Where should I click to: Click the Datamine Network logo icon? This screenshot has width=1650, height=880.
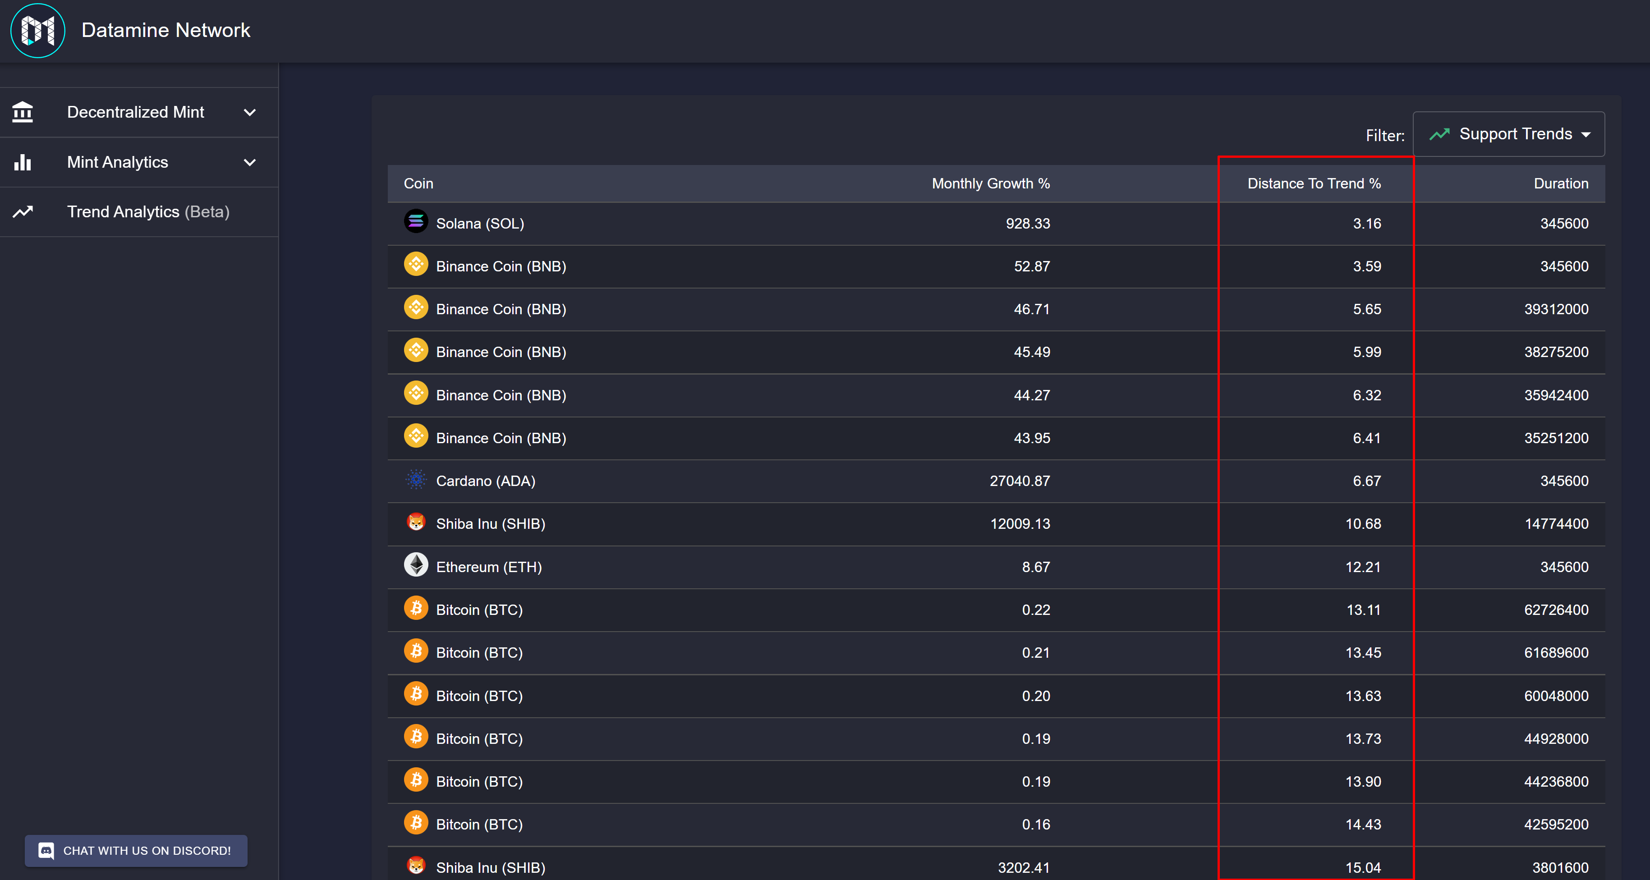click(x=38, y=30)
